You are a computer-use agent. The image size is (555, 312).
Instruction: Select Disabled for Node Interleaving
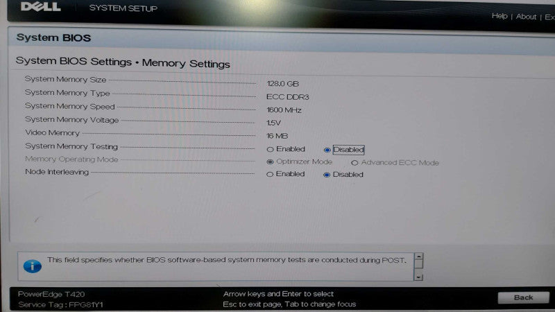[327, 175]
